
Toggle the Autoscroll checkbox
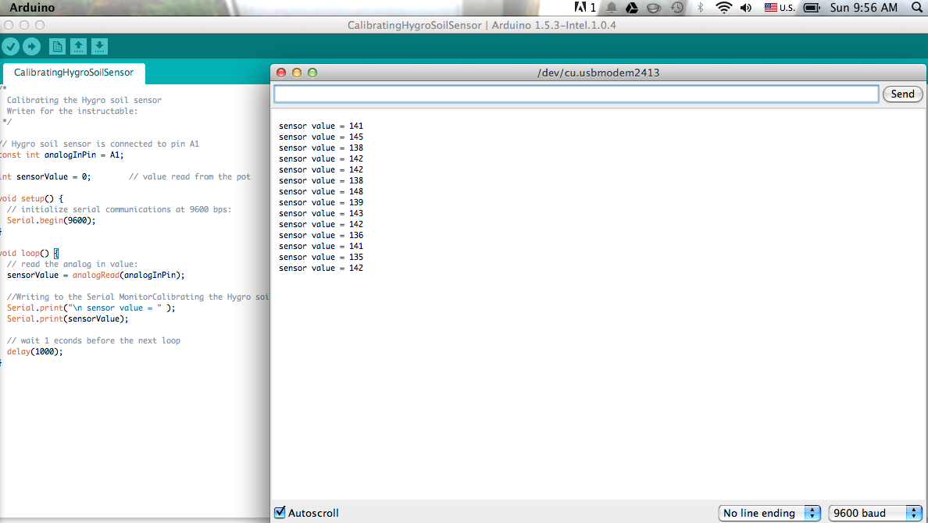(x=280, y=512)
